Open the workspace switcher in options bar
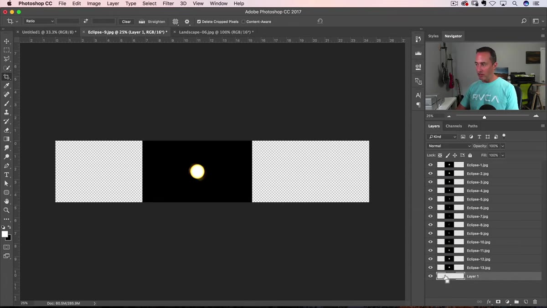Viewport: 547px width, 308px height. point(537,21)
